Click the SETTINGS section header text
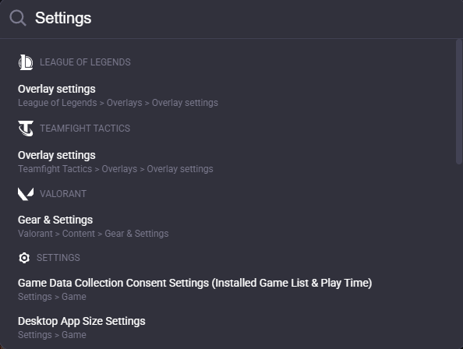Viewport: 463px width, 349px height. point(58,258)
